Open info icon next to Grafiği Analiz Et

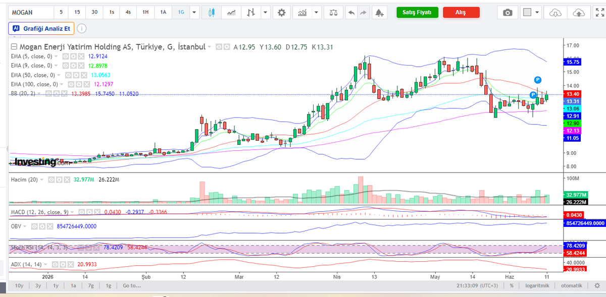(x=81, y=29)
